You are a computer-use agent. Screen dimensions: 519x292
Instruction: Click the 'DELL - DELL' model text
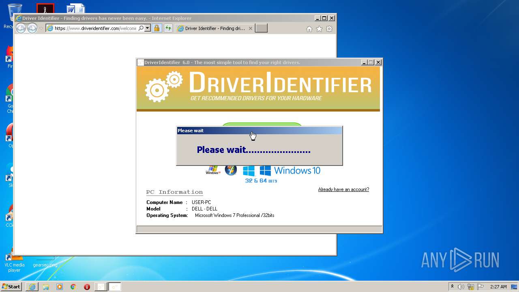(x=204, y=209)
